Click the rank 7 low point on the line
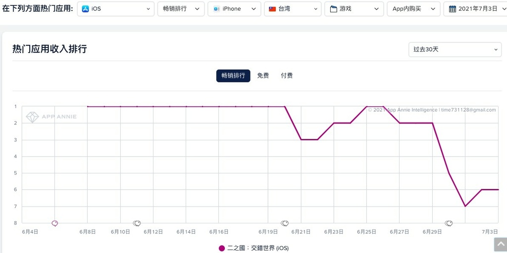The image size is (507, 253). pos(465,206)
